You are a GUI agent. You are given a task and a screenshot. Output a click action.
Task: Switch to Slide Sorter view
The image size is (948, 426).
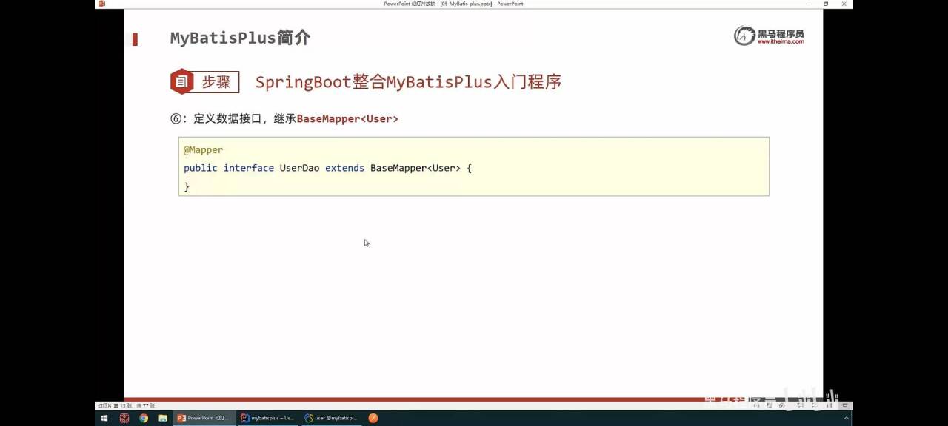814,406
